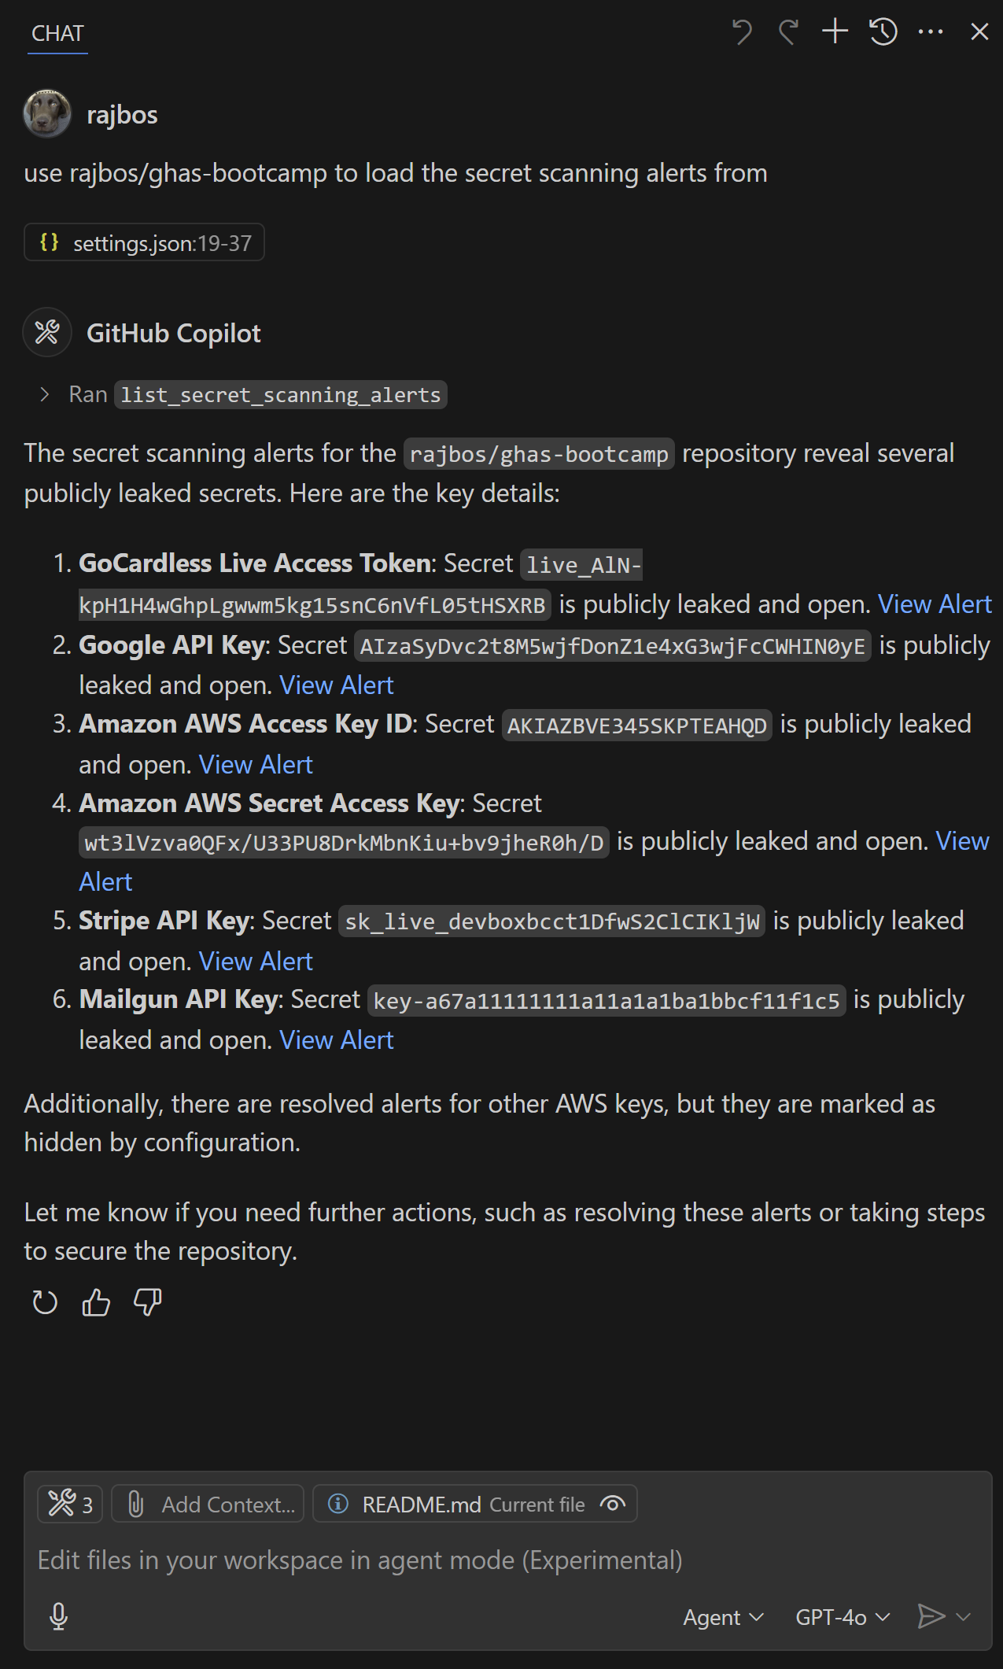Mark response unhelpful with thumbs down
Viewport: 1003px width, 1669px height.
[x=147, y=1303]
